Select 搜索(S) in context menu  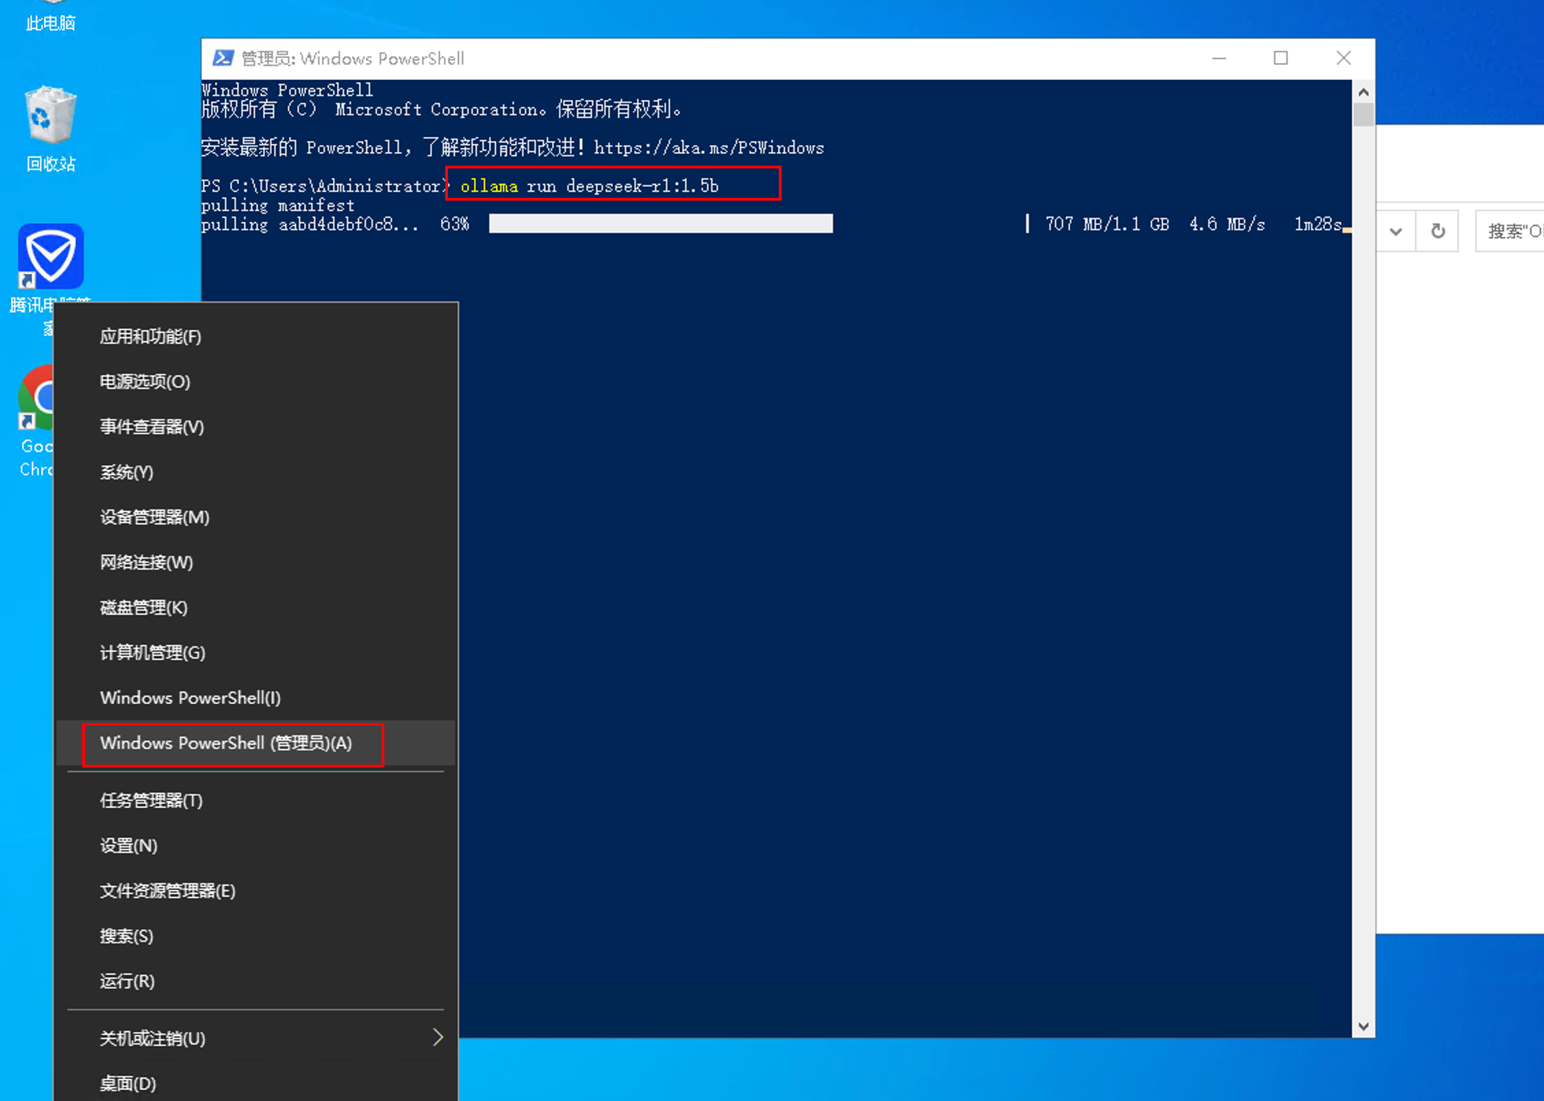tap(255, 936)
